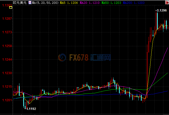Click the 1.1230 price axis label
This screenshot has width=169, height=115.
coord(7,73)
